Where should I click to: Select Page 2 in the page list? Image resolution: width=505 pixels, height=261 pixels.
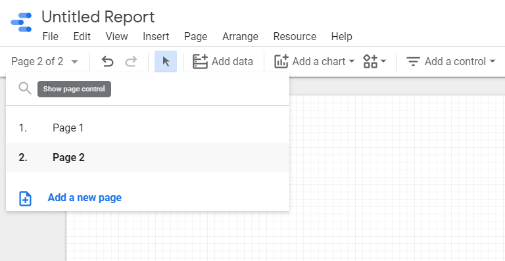pyautogui.click(x=147, y=157)
